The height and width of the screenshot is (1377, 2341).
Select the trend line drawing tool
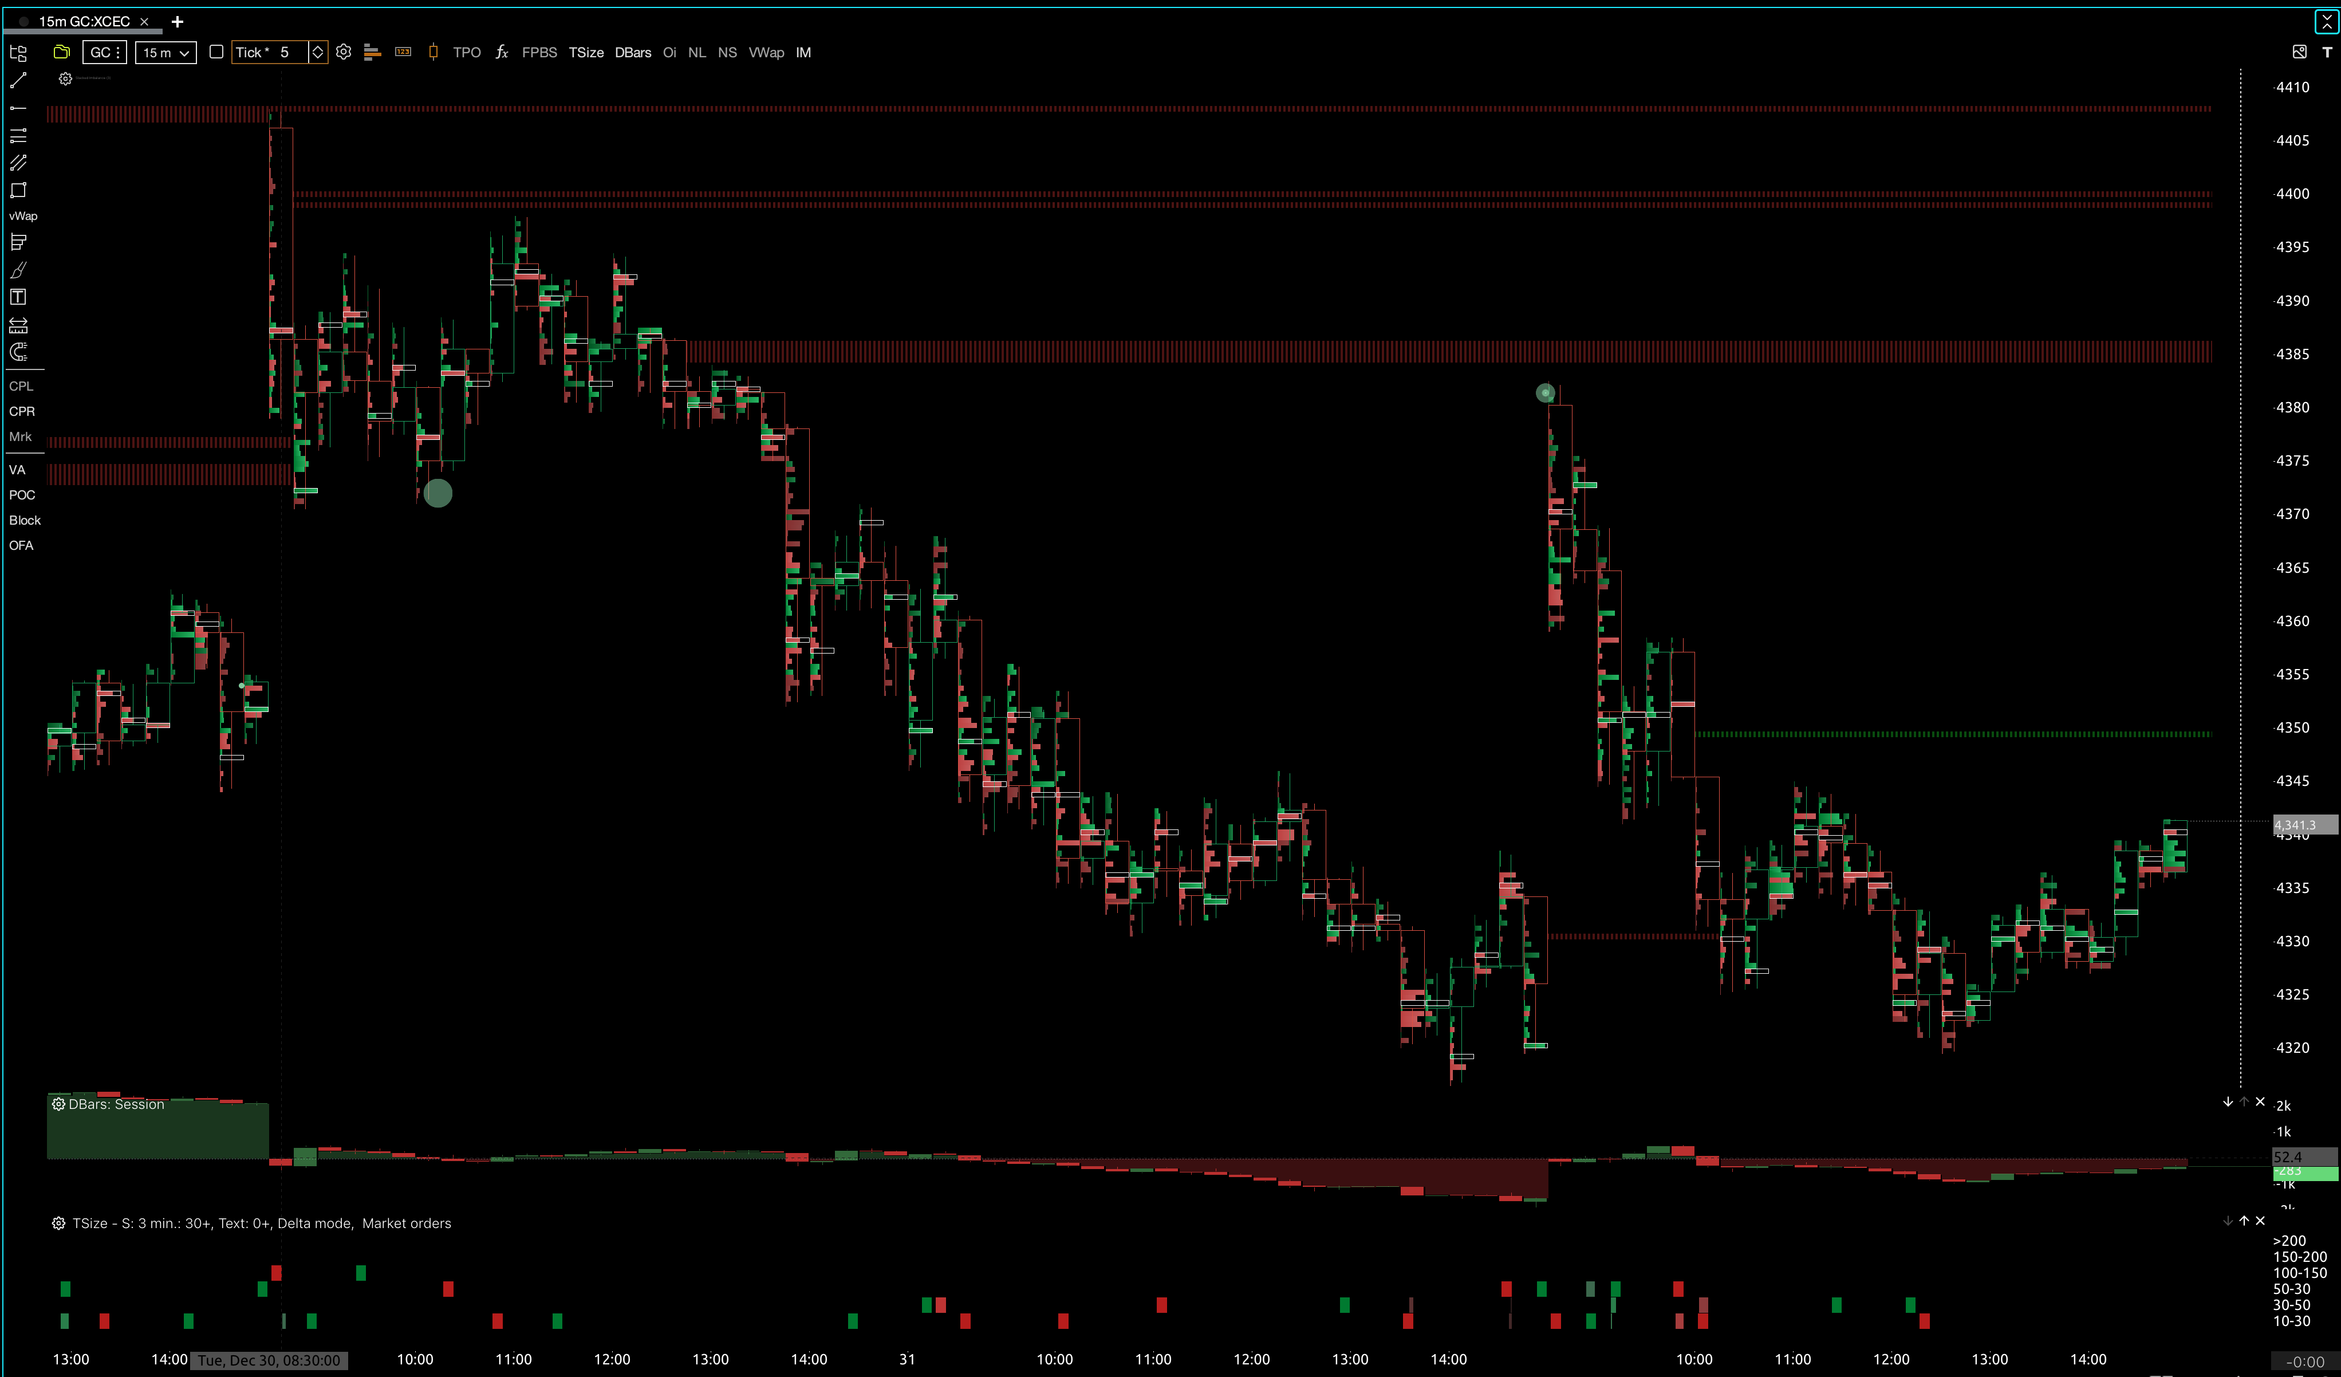click(18, 81)
